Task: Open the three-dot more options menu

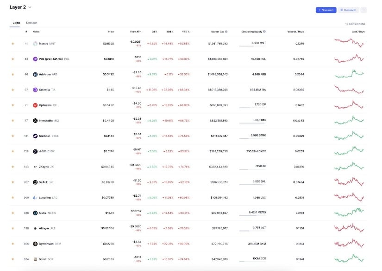Action: click(x=363, y=10)
